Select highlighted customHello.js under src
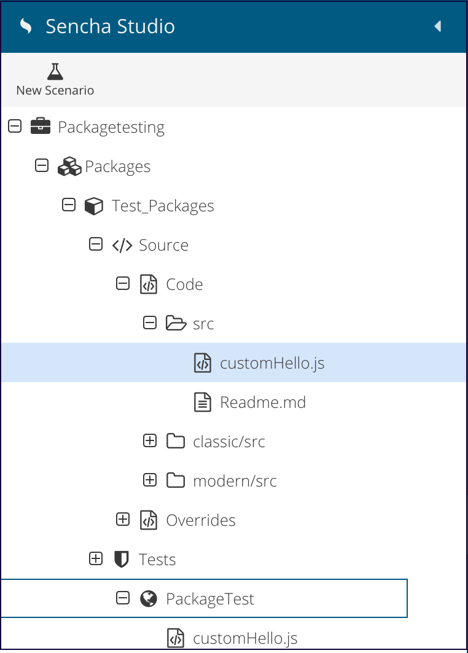This screenshot has width=468, height=653. 233,362
